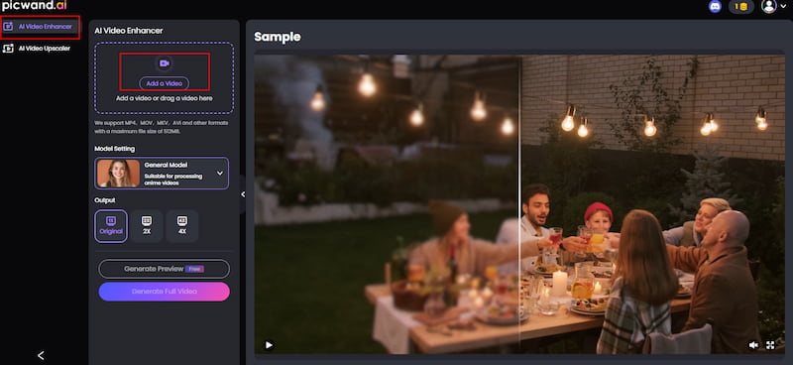
Task: Open the Discord icon in header
Action: tap(715, 7)
